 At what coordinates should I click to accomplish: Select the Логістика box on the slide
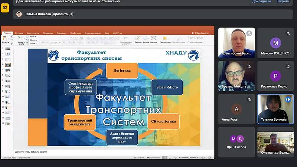[x=122, y=71]
